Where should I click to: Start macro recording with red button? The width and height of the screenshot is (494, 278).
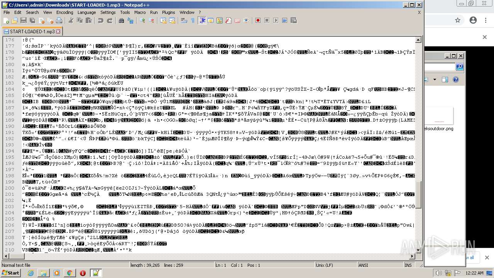click(258, 20)
